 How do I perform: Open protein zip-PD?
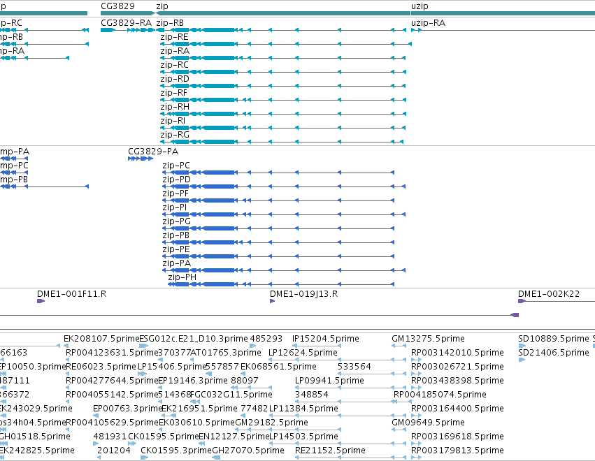click(x=176, y=180)
